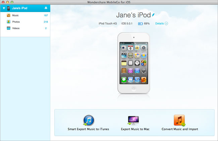Click the Export Music to Mac iMac icon
Viewport: 218px width, 141px height.
[x=133, y=120]
